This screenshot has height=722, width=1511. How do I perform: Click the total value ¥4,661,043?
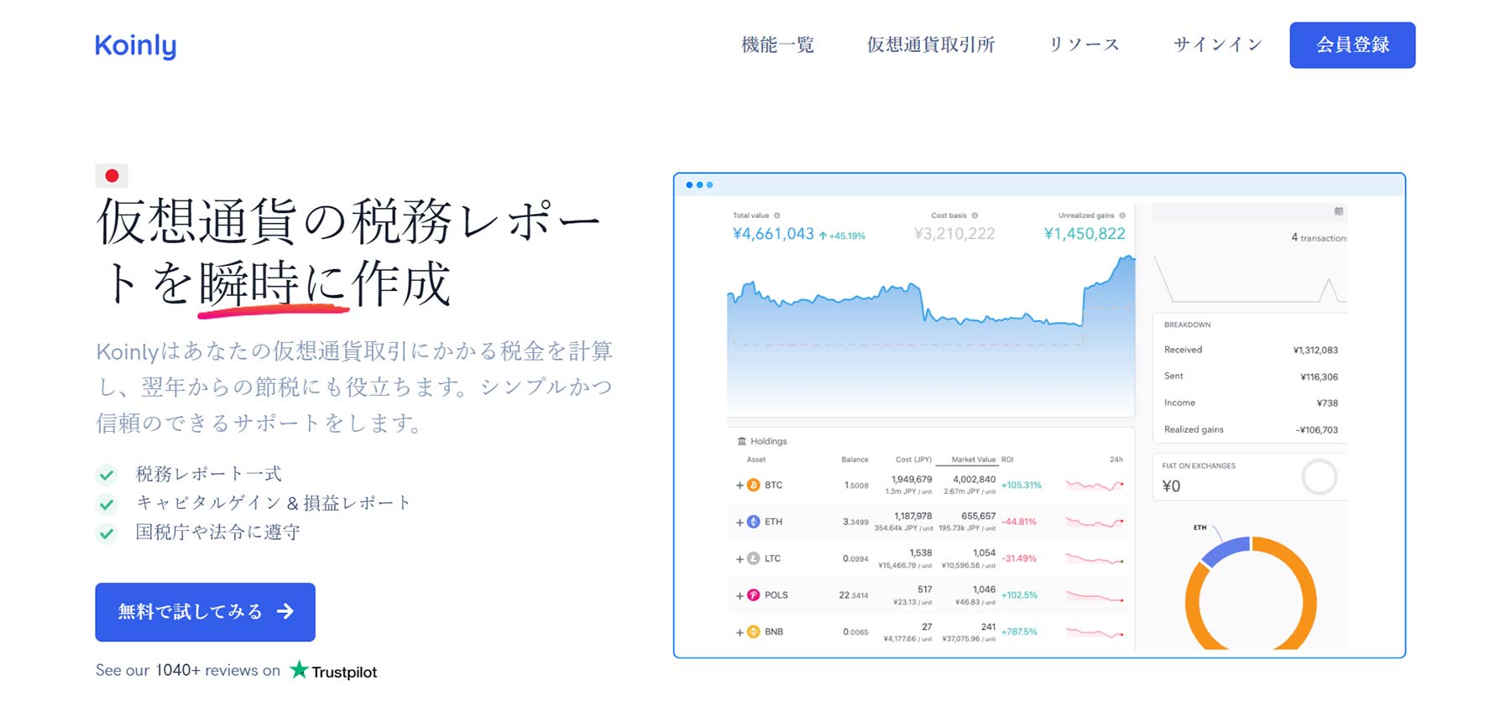click(x=773, y=234)
